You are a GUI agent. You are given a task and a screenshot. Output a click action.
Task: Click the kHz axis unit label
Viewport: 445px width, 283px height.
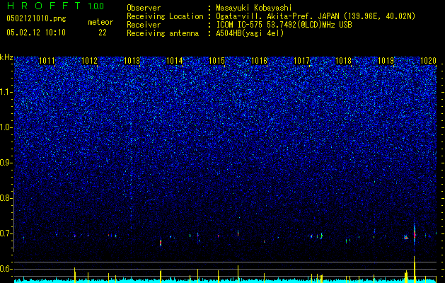6,57
